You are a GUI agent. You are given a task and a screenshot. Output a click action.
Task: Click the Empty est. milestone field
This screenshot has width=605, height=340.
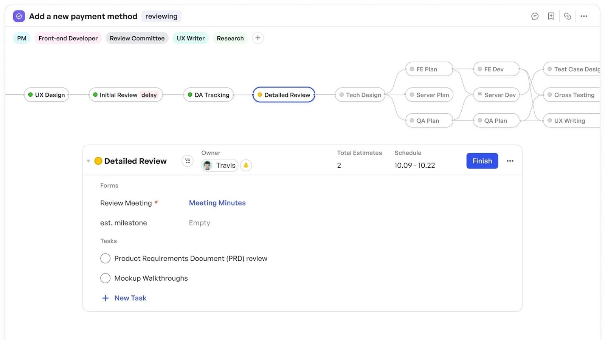click(200, 223)
